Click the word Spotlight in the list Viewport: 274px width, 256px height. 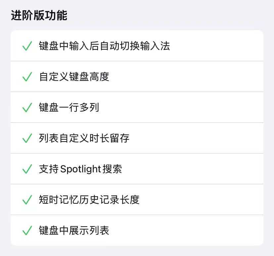(x=80, y=169)
